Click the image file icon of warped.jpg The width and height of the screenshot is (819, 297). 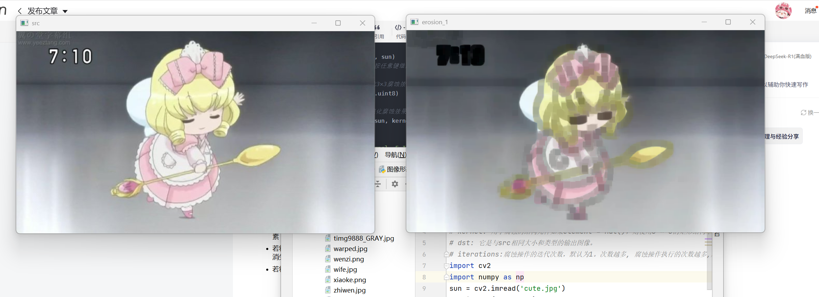pyautogui.click(x=328, y=249)
